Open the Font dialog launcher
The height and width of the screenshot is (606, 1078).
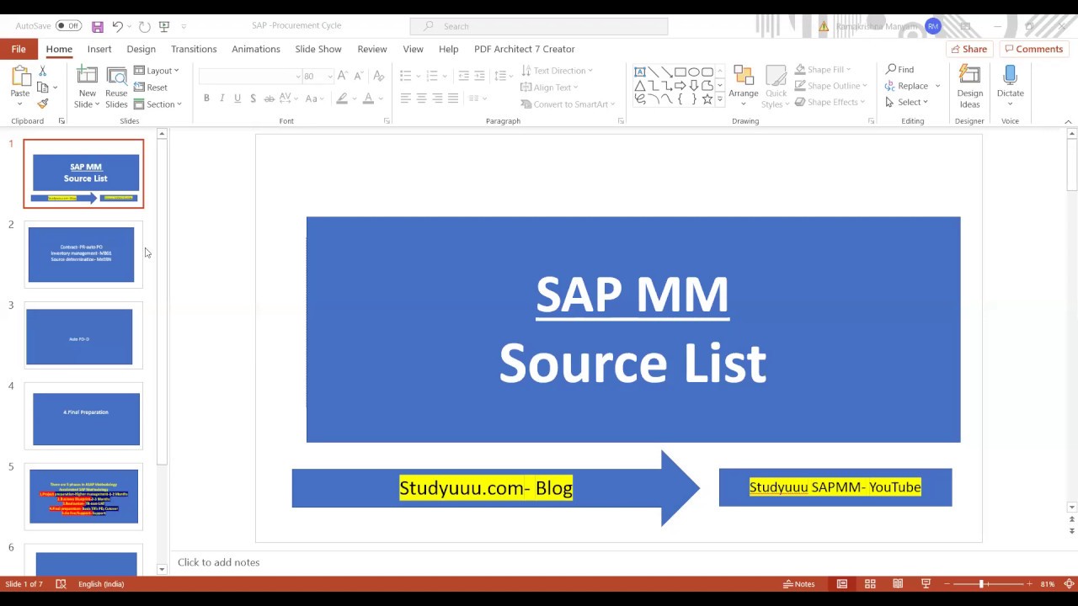[387, 121]
